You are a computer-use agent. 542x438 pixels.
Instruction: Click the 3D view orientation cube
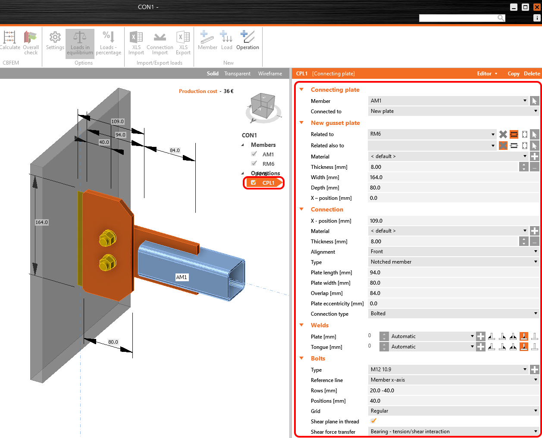[263, 105]
